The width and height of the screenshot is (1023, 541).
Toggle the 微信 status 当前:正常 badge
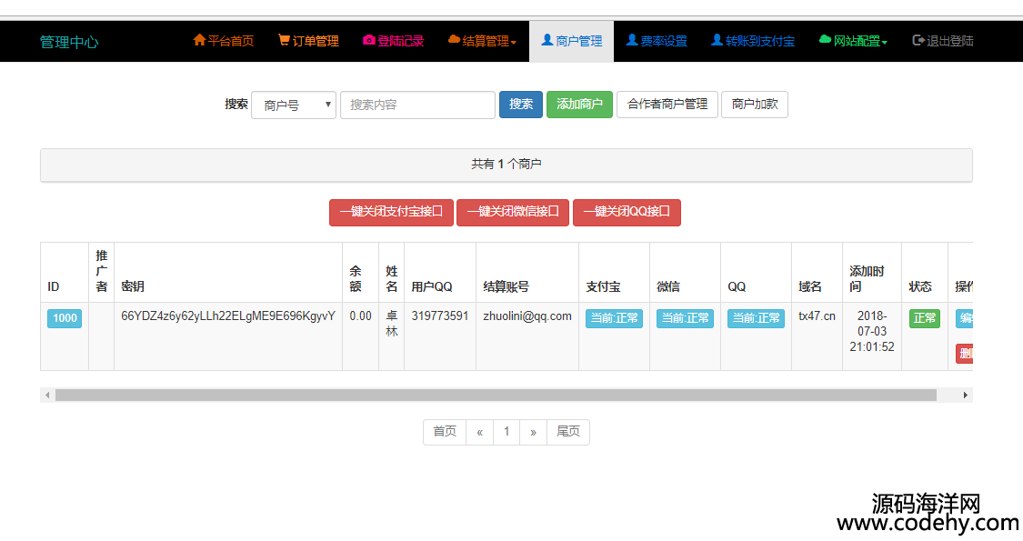(685, 318)
